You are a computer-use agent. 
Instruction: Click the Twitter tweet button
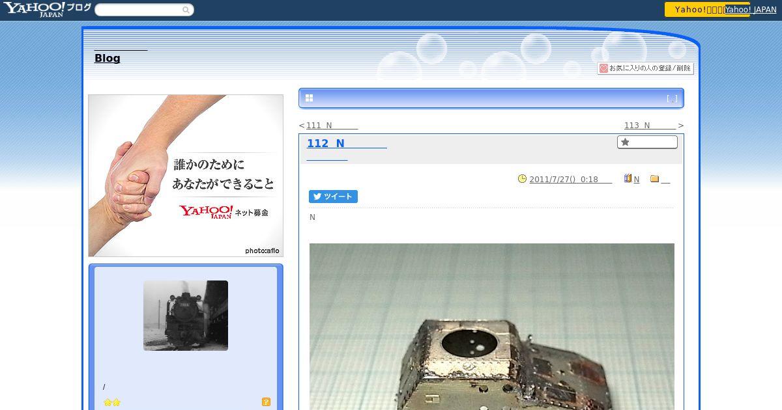333,197
